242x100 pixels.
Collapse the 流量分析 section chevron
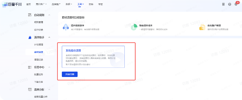[49, 90]
